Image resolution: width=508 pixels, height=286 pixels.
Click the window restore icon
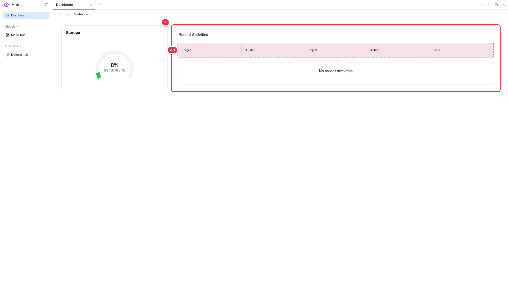tap(496, 5)
